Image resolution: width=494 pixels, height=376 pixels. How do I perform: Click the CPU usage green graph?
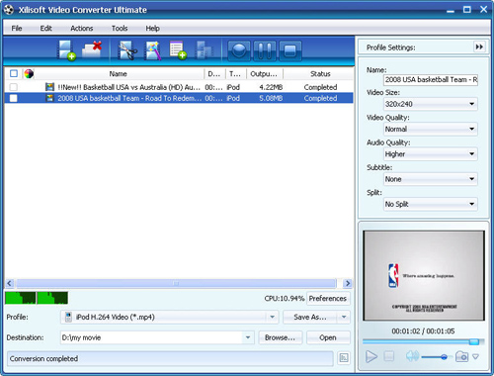click(x=37, y=298)
